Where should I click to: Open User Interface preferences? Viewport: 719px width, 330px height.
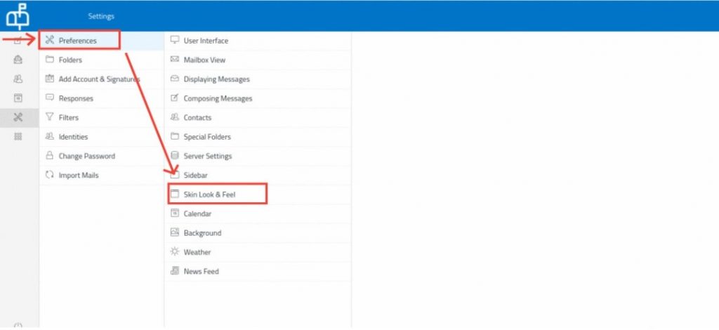(x=206, y=41)
